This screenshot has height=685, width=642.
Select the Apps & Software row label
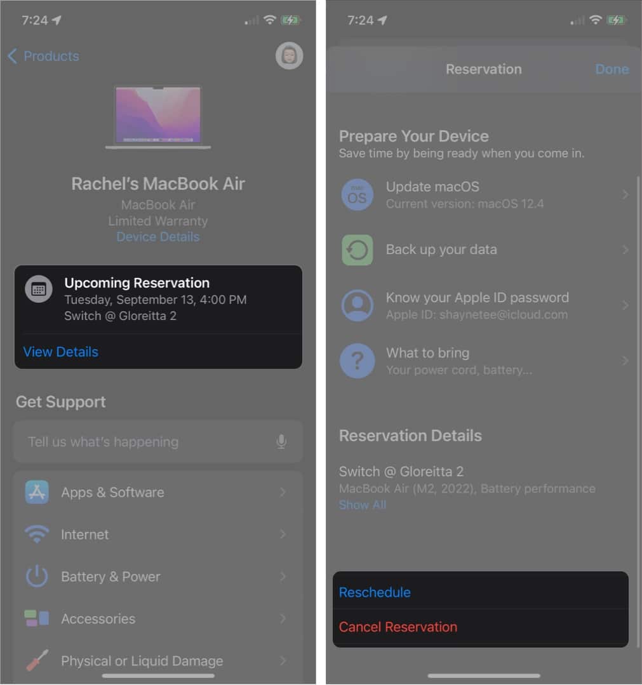[112, 493]
